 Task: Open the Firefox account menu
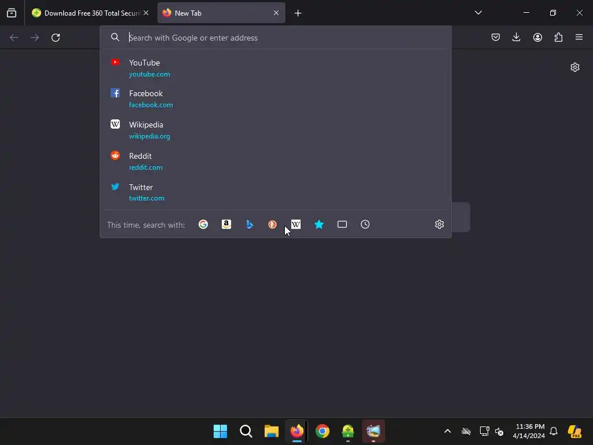[537, 37]
